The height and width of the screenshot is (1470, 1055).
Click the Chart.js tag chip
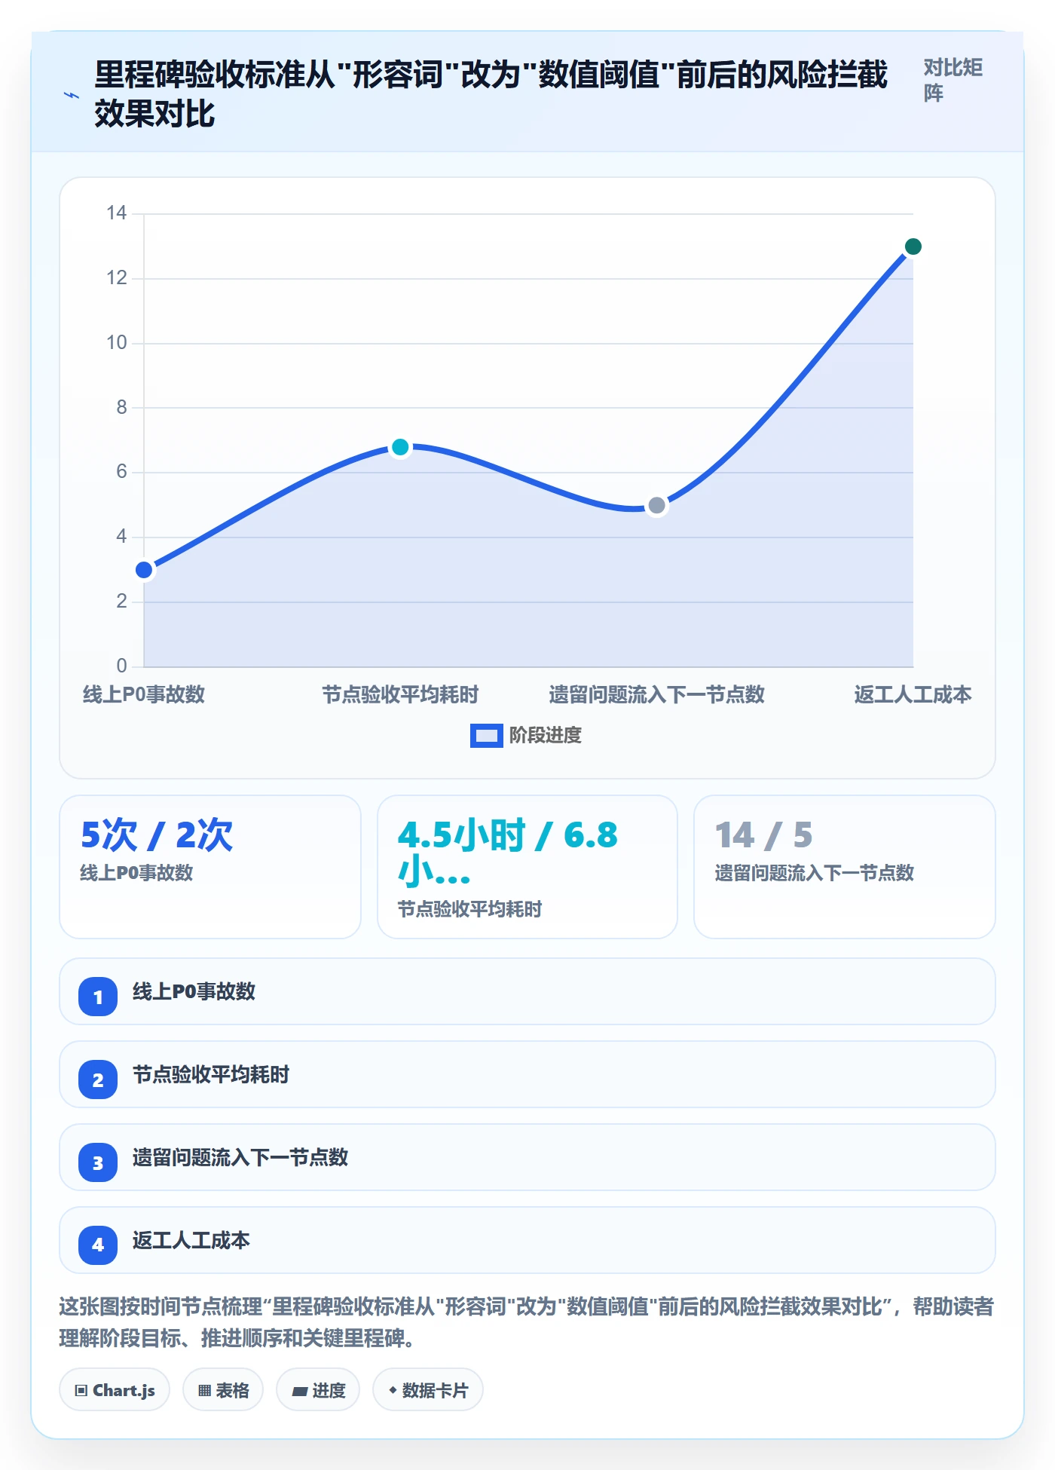[115, 1389]
